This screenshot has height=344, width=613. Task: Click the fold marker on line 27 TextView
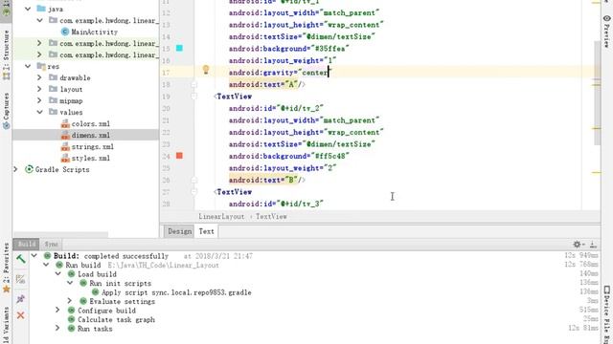(193, 192)
